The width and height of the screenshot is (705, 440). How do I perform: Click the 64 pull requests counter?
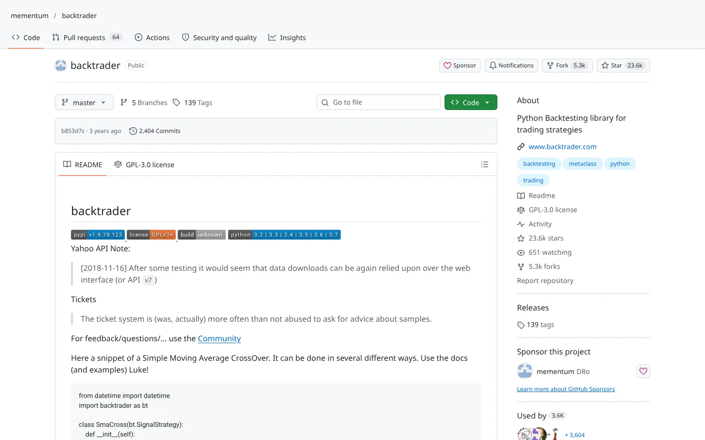[116, 37]
